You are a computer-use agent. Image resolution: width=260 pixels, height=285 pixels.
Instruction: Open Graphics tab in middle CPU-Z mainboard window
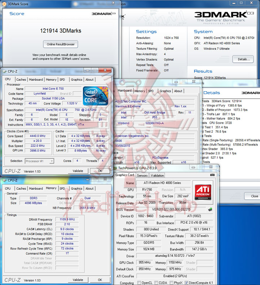pos(165,91)
